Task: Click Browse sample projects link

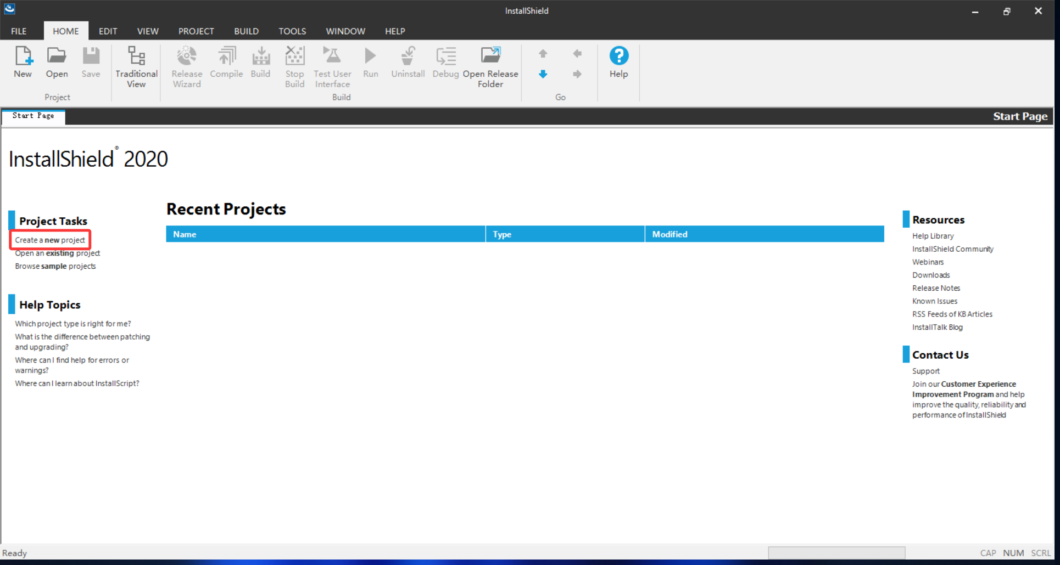Action: (x=55, y=267)
